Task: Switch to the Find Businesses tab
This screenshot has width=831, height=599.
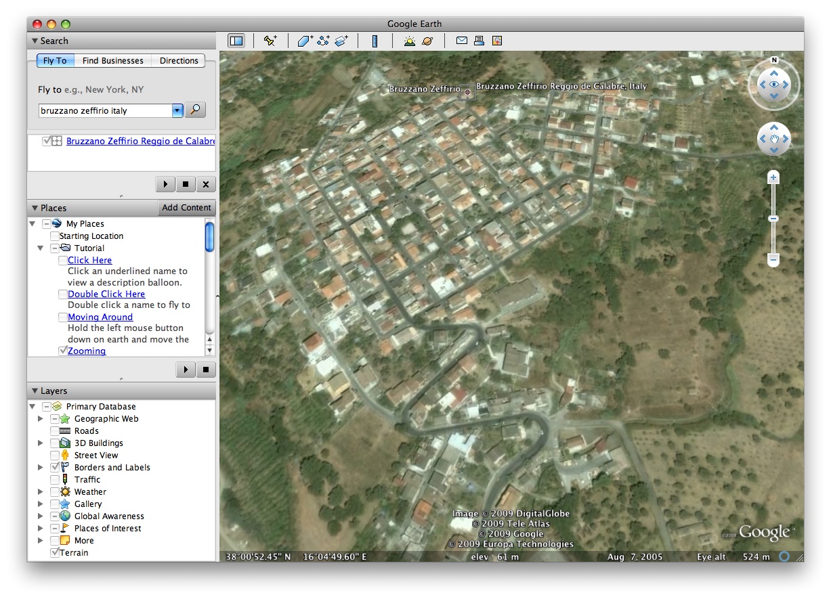Action: [113, 61]
